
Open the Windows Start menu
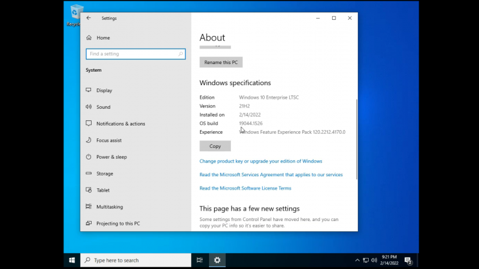[x=72, y=260]
